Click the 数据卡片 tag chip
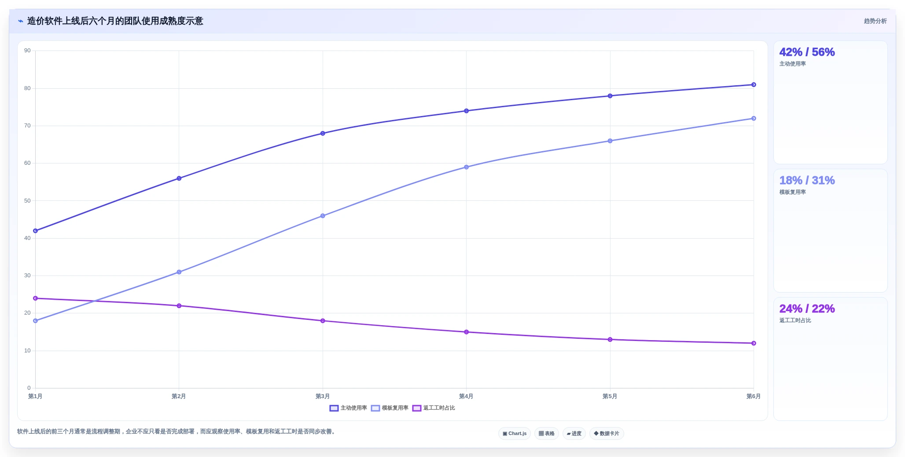 coord(607,434)
